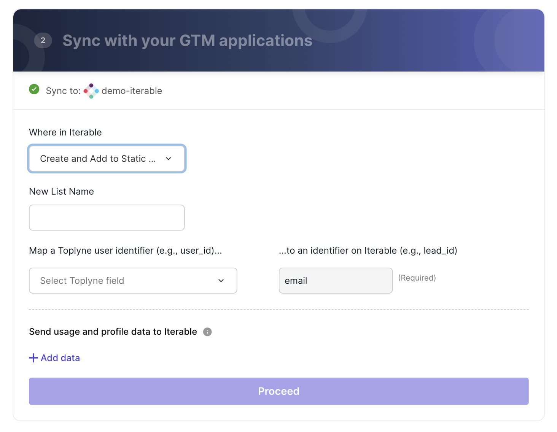Open the Where in Iterable dropdown
557x432 pixels.
coord(107,159)
